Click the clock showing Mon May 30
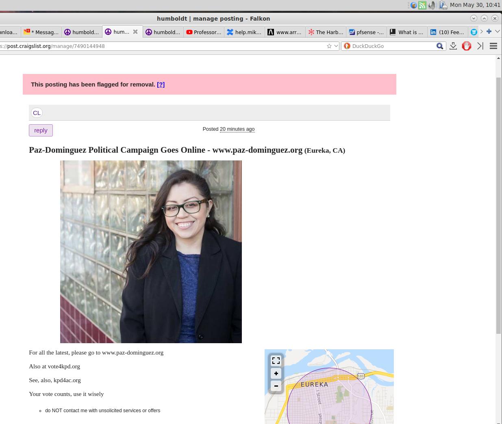This screenshot has width=502, height=424. pyautogui.click(x=475, y=5)
